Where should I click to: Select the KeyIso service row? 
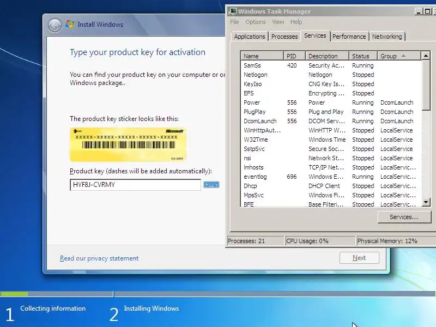pos(331,84)
